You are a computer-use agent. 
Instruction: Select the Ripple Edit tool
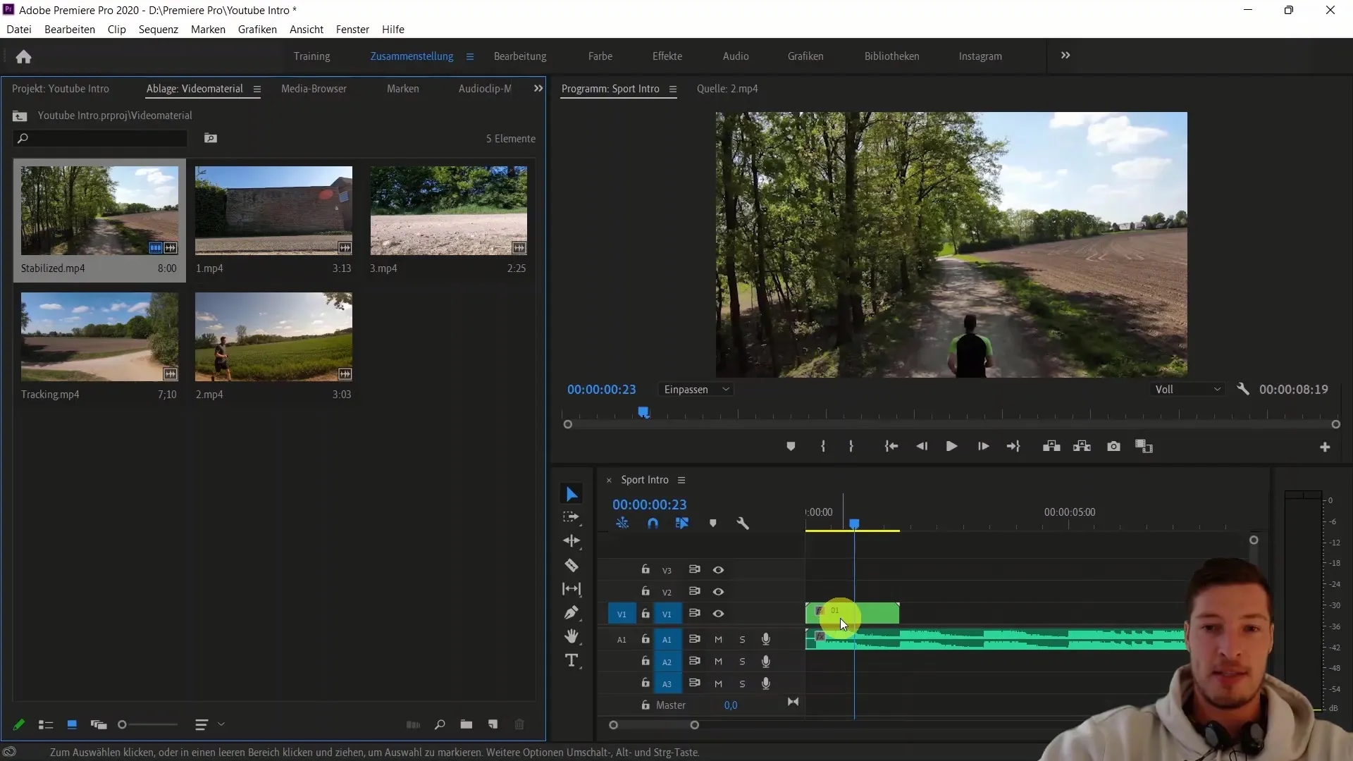coord(572,541)
